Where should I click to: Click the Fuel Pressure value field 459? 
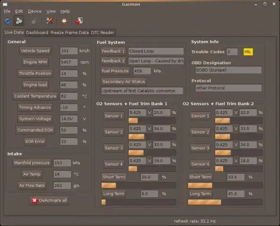142,71
